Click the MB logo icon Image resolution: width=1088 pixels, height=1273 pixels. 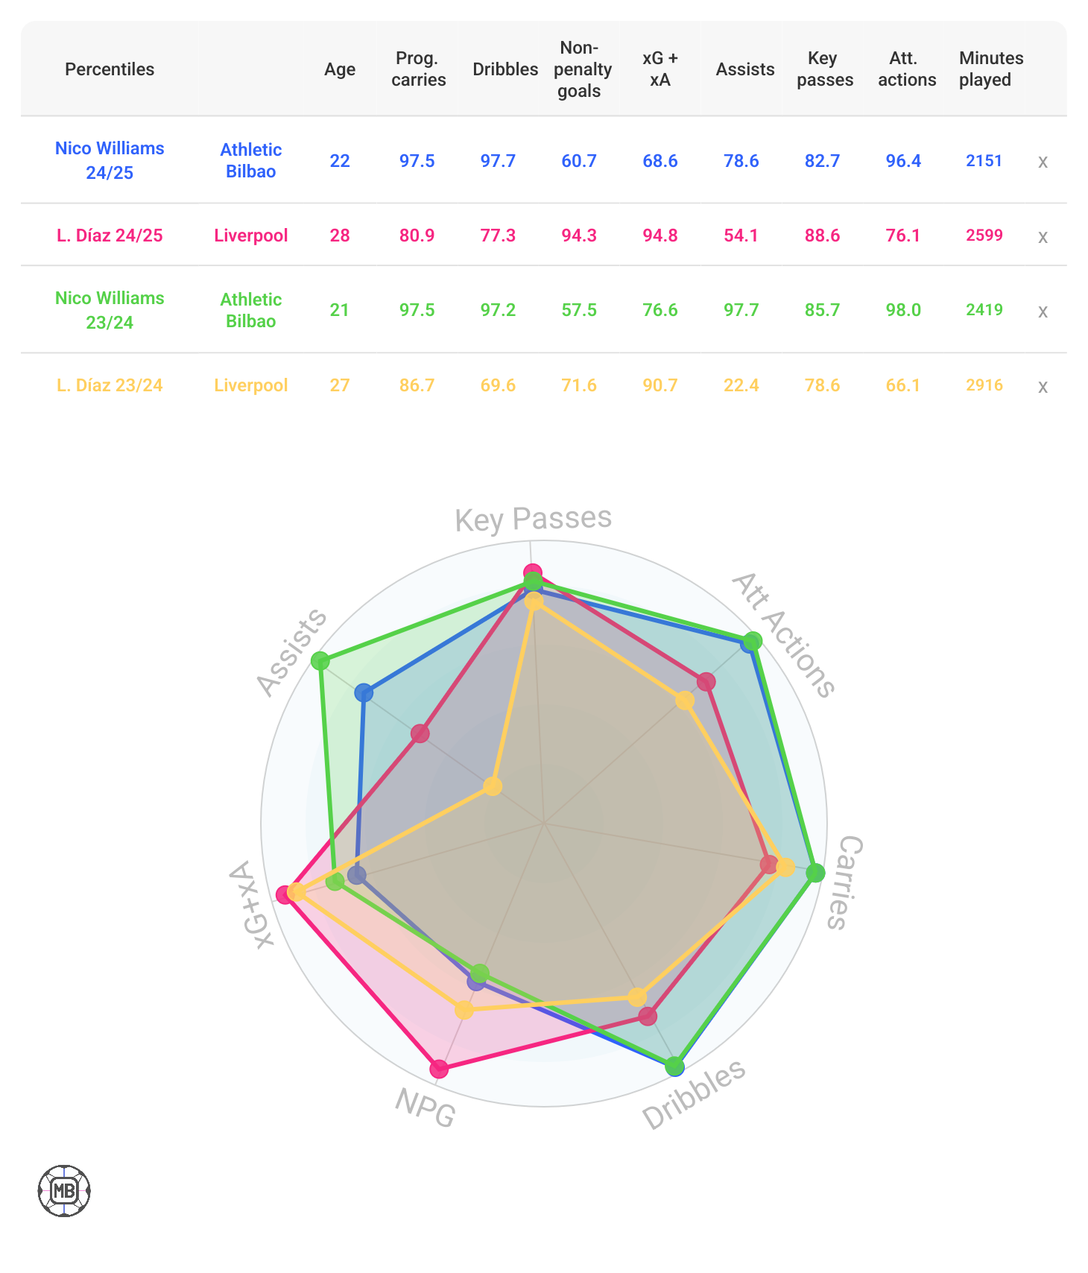pyautogui.click(x=64, y=1191)
